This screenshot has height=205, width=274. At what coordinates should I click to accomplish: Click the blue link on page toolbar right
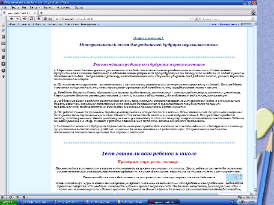(x=224, y=24)
